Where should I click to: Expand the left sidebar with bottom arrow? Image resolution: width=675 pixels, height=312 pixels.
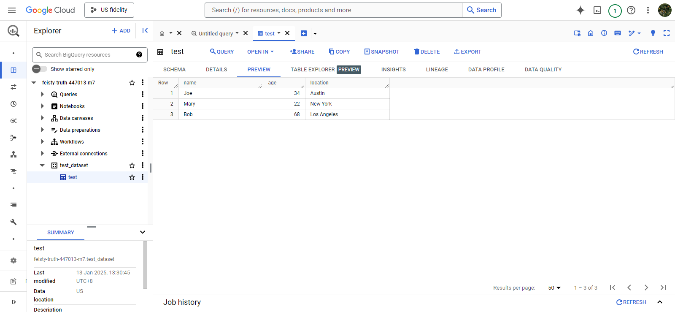[x=13, y=302]
